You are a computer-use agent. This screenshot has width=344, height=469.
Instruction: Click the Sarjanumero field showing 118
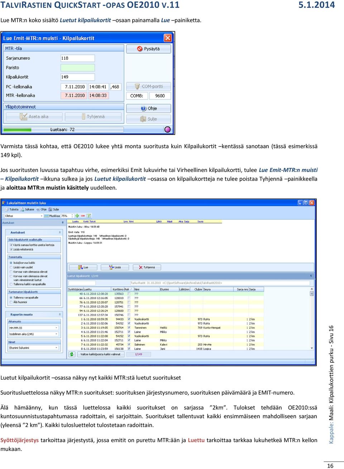[x=77, y=58]
